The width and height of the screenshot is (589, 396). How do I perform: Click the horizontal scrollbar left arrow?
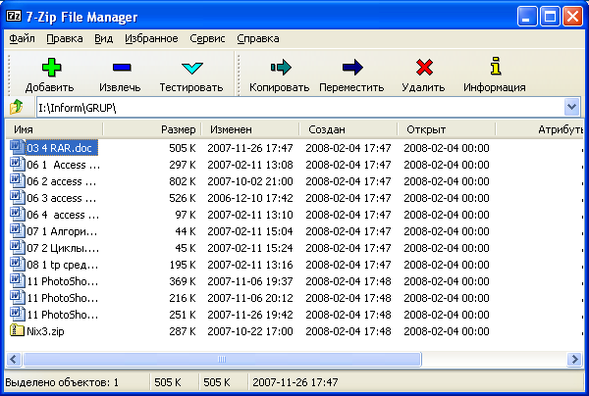[13, 360]
